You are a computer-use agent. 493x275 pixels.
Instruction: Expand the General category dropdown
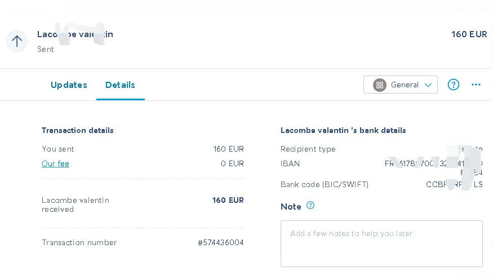pyautogui.click(x=400, y=85)
